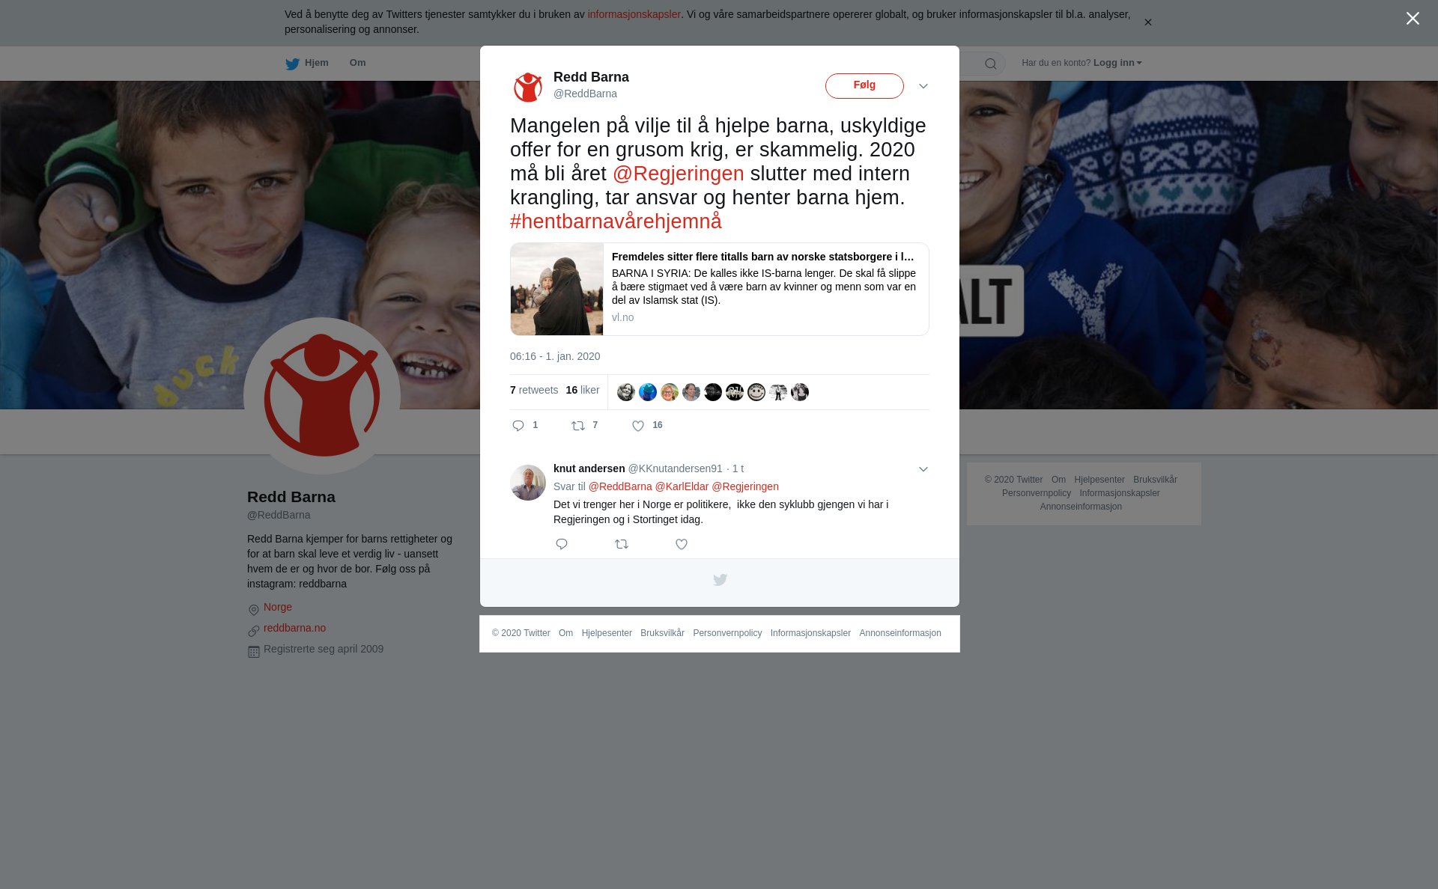The height and width of the screenshot is (889, 1438).
Task: Close the tweet overlay with the X
Action: click(1413, 19)
